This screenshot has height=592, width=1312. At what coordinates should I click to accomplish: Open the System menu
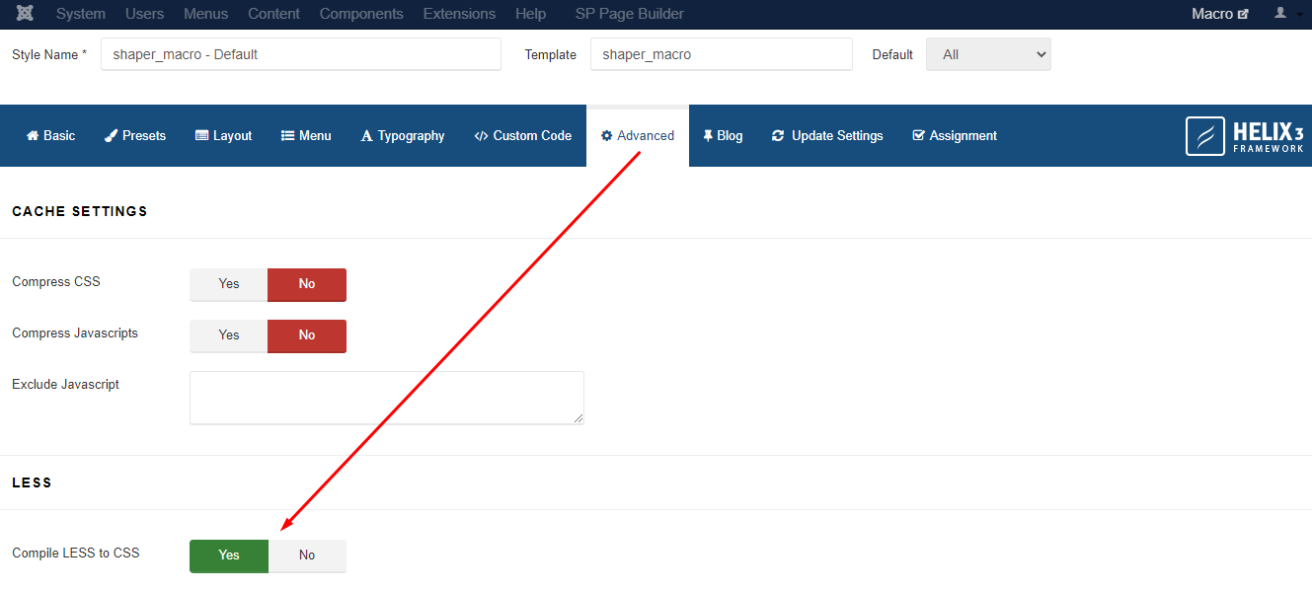[x=81, y=14]
